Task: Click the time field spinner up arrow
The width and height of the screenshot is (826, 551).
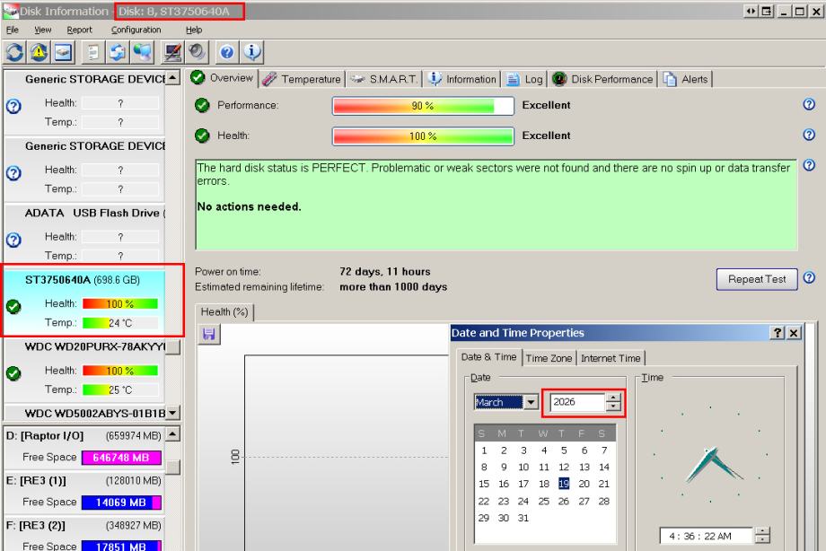Action: coord(762,531)
